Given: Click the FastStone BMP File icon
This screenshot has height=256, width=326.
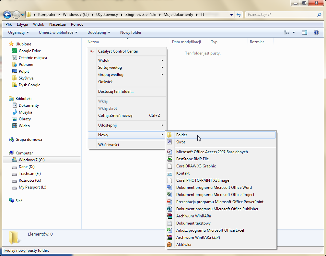Looking at the screenshot, I should pyautogui.click(x=169, y=159).
